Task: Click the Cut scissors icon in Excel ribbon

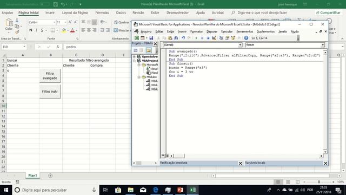Action: tap(17, 21)
